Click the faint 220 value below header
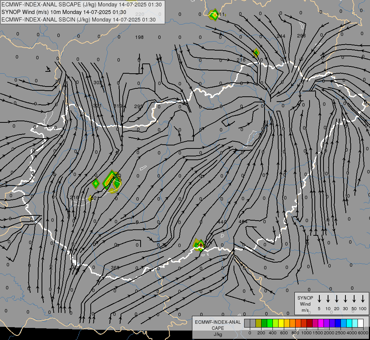Screen dimensions: 370x340 [x=140, y=14]
